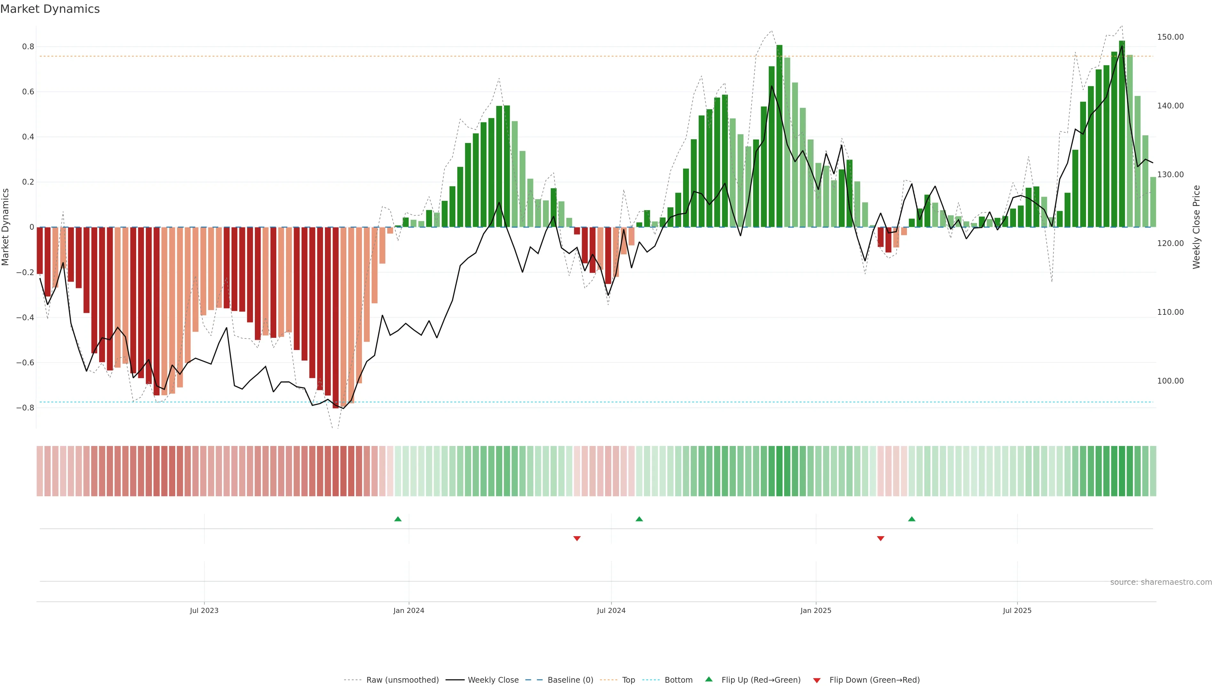Click the last green Flip Up triangle marker
Screen dimensions: 1228x691
tap(911, 519)
